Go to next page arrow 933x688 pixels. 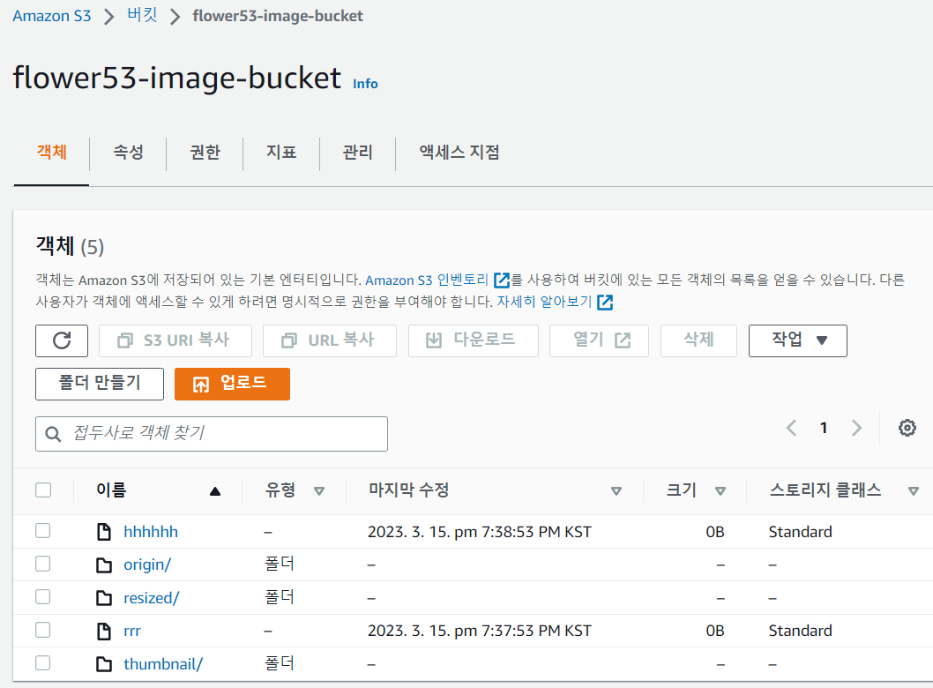tap(857, 428)
